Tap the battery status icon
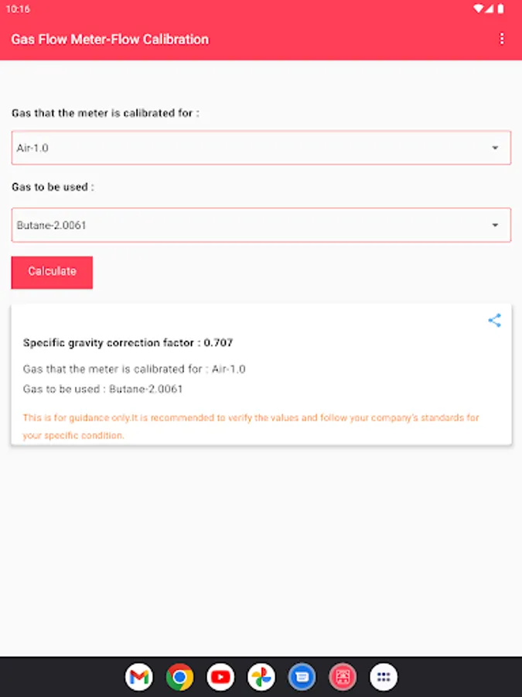Image resolution: width=522 pixels, height=697 pixels. coord(500,9)
